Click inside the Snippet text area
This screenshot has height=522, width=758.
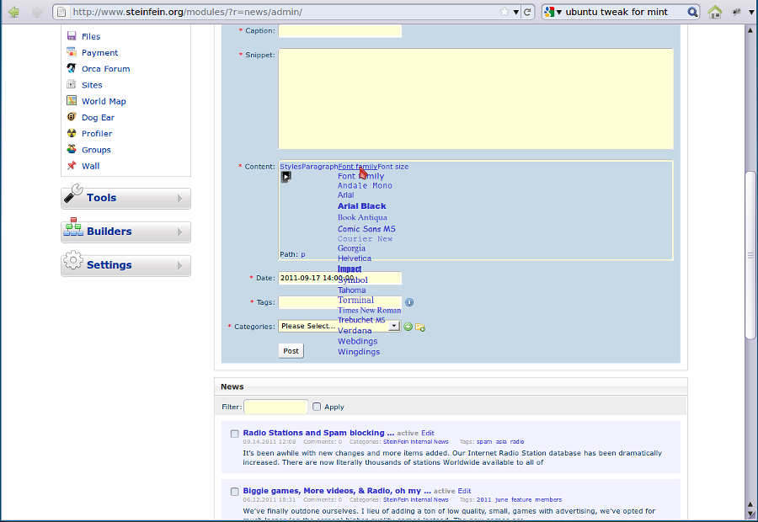point(475,99)
